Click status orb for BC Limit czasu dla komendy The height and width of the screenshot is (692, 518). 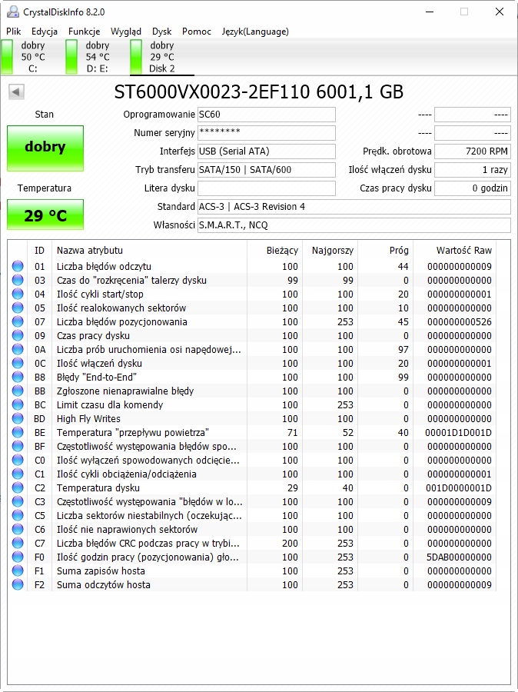pos(18,404)
